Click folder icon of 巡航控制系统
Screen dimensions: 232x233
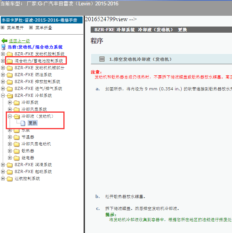[x=10, y=179]
